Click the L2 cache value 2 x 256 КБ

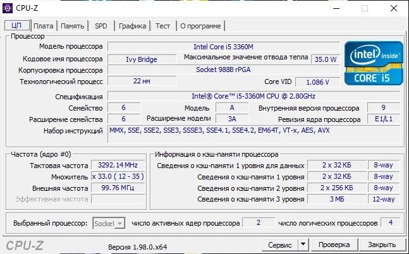[x=337, y=188]
